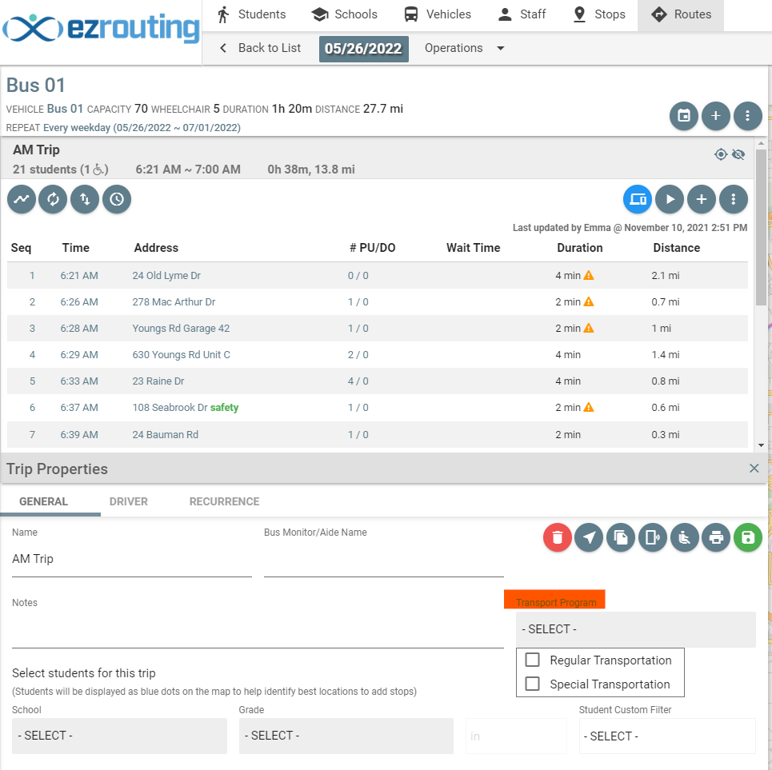This screenshot has height=770, width=772.
Task: Toggle the hide AM Trip eye icon
Action: [x=738, y=154]
